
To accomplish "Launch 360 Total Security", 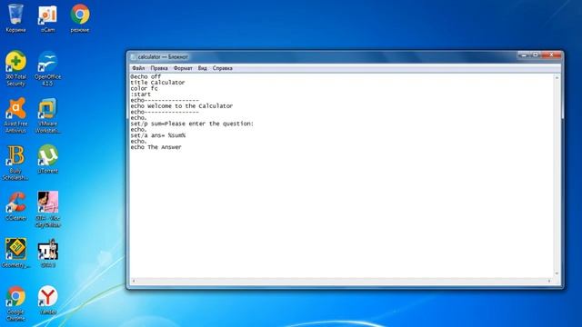I will [x=15, y=69].
